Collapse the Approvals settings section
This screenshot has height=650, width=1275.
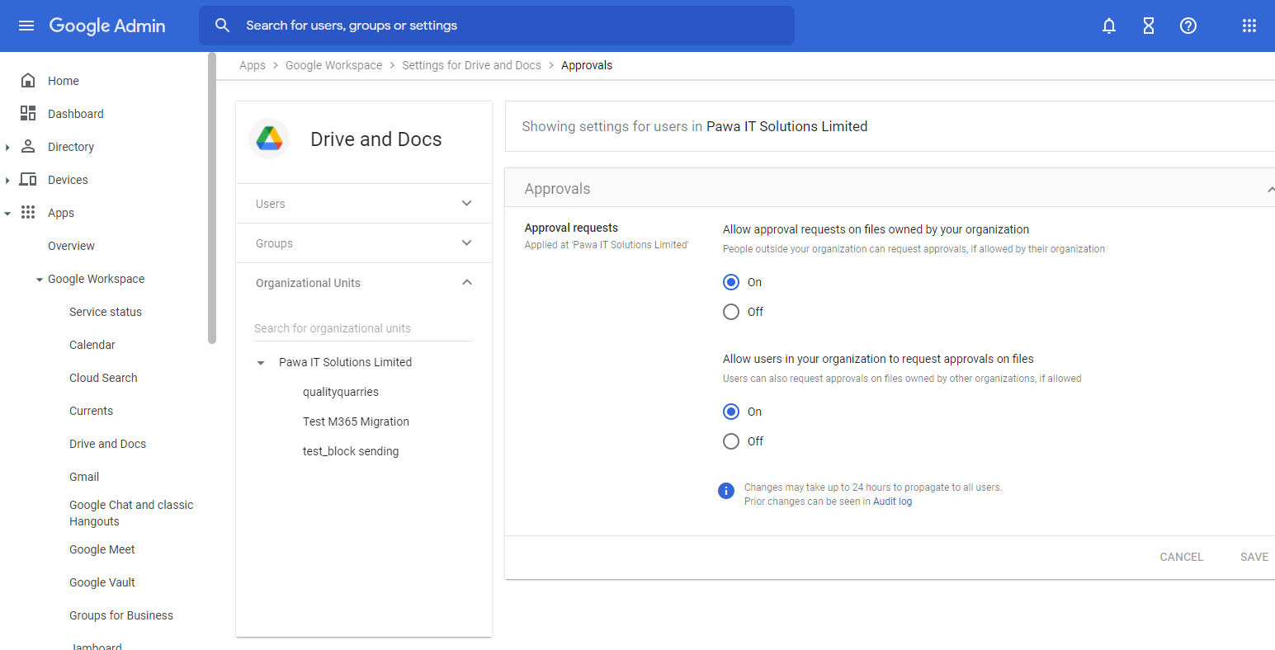click(x=1269, y=187)
